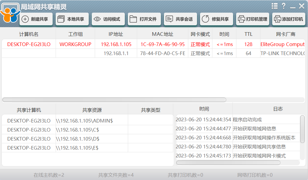Click log panel horizontal scrollbar
The width and height of the screenshot is (308, 180).
(x=228, y=163)
